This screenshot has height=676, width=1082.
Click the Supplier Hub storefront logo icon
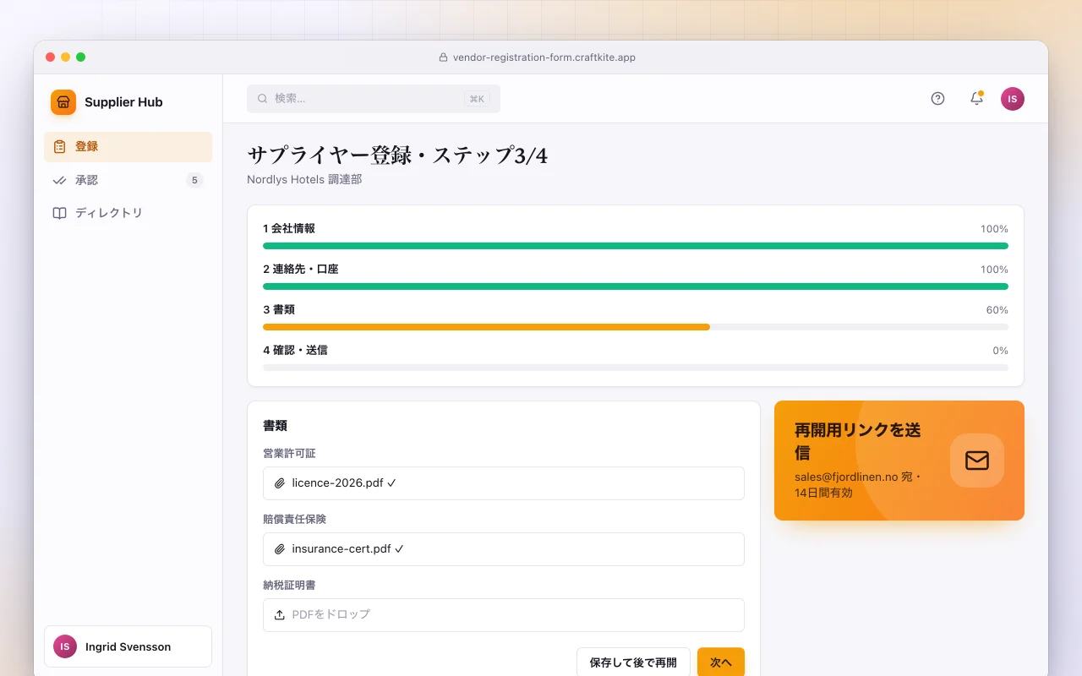63,102
